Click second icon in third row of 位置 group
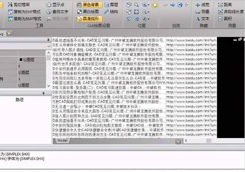 (136, 19)
